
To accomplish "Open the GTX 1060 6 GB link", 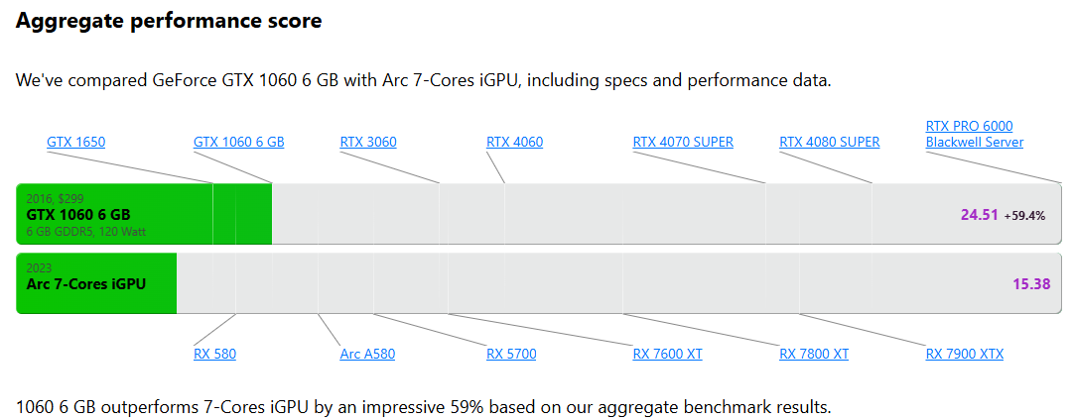I will 238,142.
